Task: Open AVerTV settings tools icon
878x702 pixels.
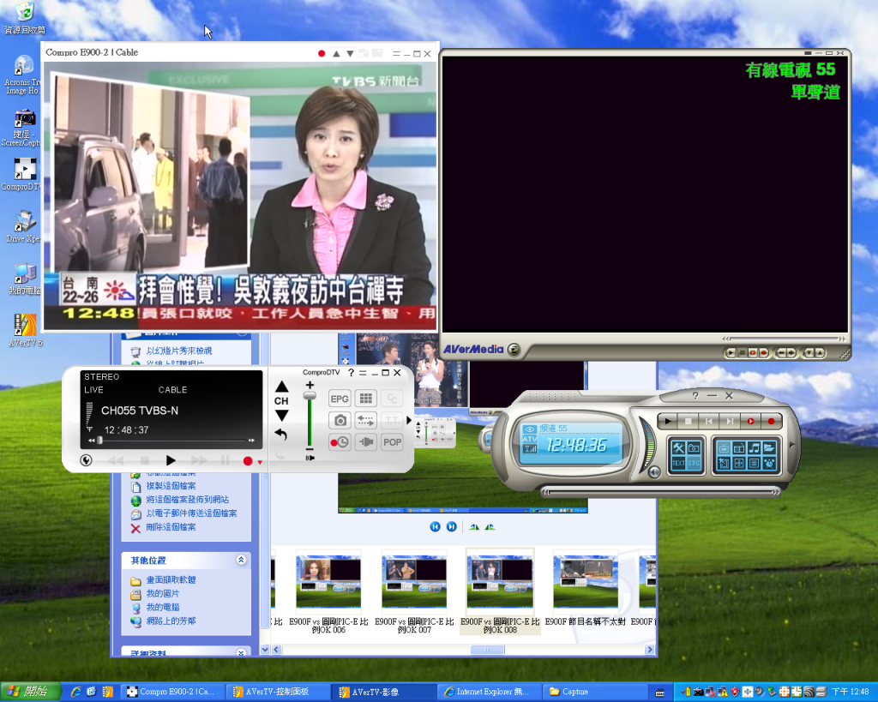Action: tap(679, 447)
